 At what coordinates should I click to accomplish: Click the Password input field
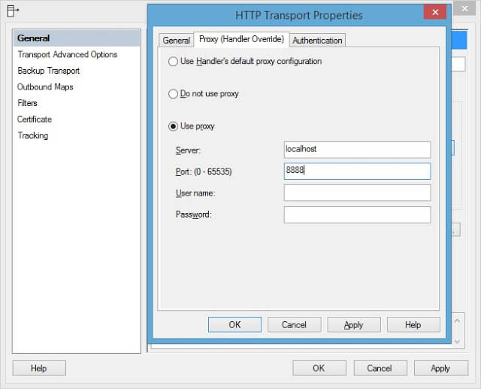357,214
